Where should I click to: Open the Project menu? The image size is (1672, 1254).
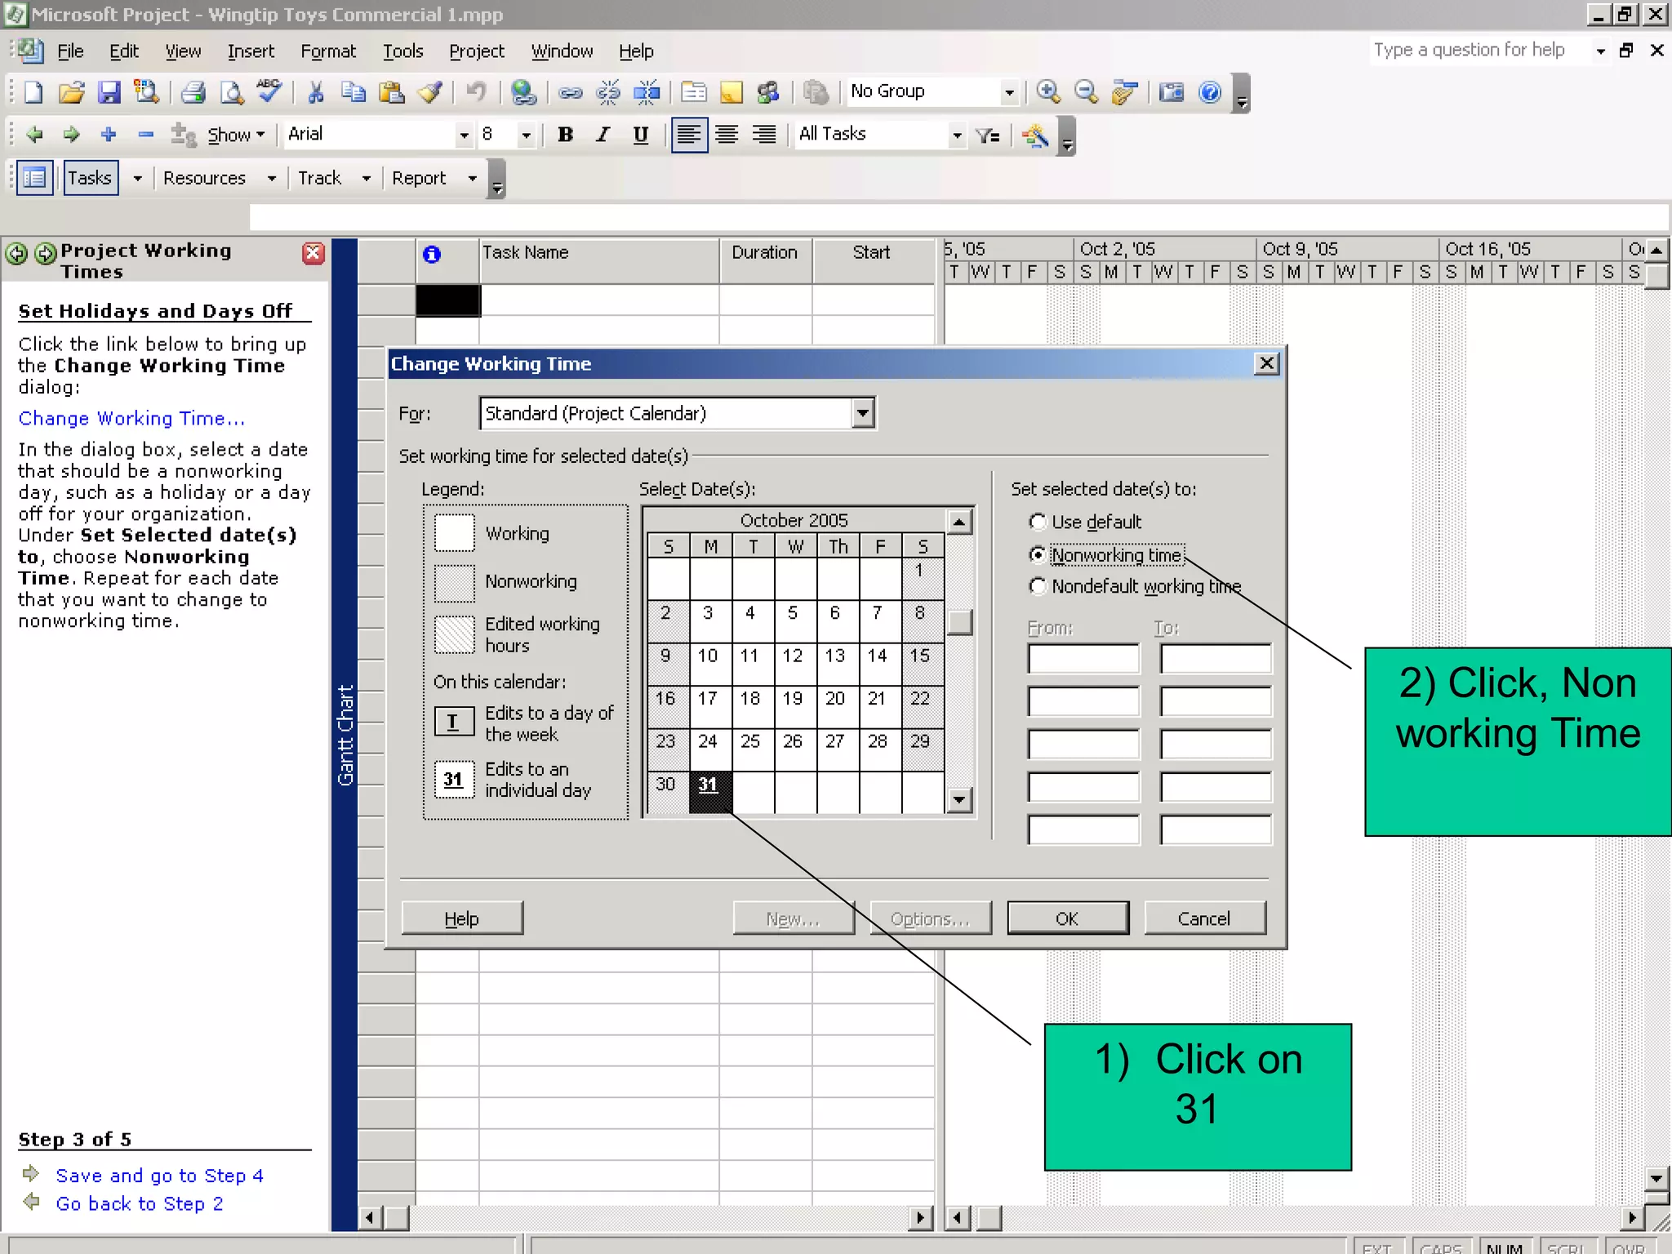click(x=476, y=51)
